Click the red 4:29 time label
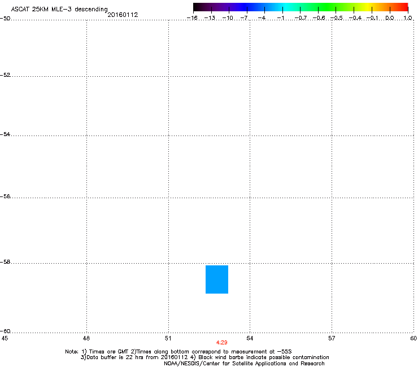418x367 pixels. pos(221,343)
